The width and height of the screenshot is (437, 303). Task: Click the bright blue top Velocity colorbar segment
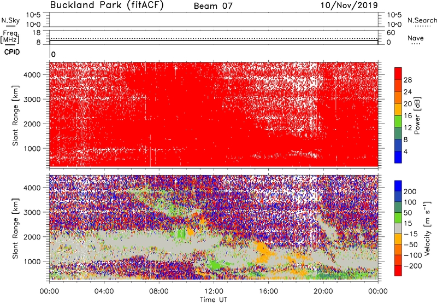(x=398, y=186)
